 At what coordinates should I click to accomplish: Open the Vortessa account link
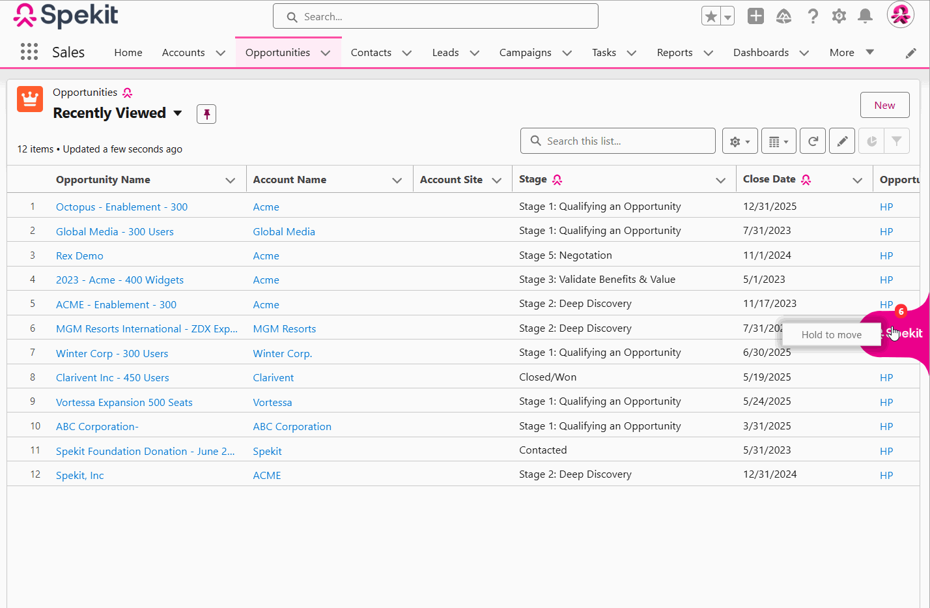272,403
